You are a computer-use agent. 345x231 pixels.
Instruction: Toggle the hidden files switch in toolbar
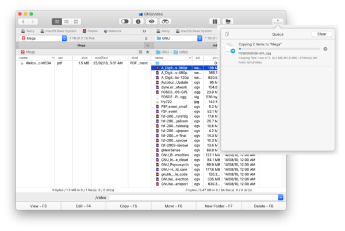(124, 21)
